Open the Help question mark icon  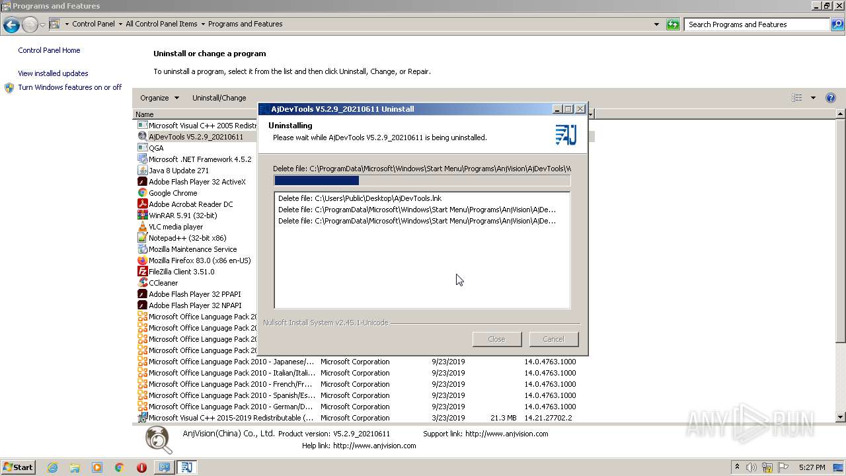point(831,98)
